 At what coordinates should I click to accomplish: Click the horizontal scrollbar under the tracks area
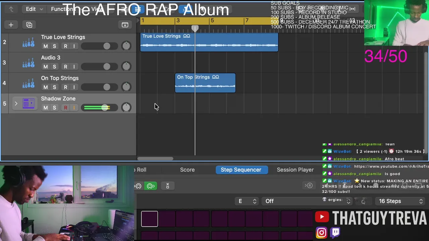pyautogui.click(x=155, y=159)
